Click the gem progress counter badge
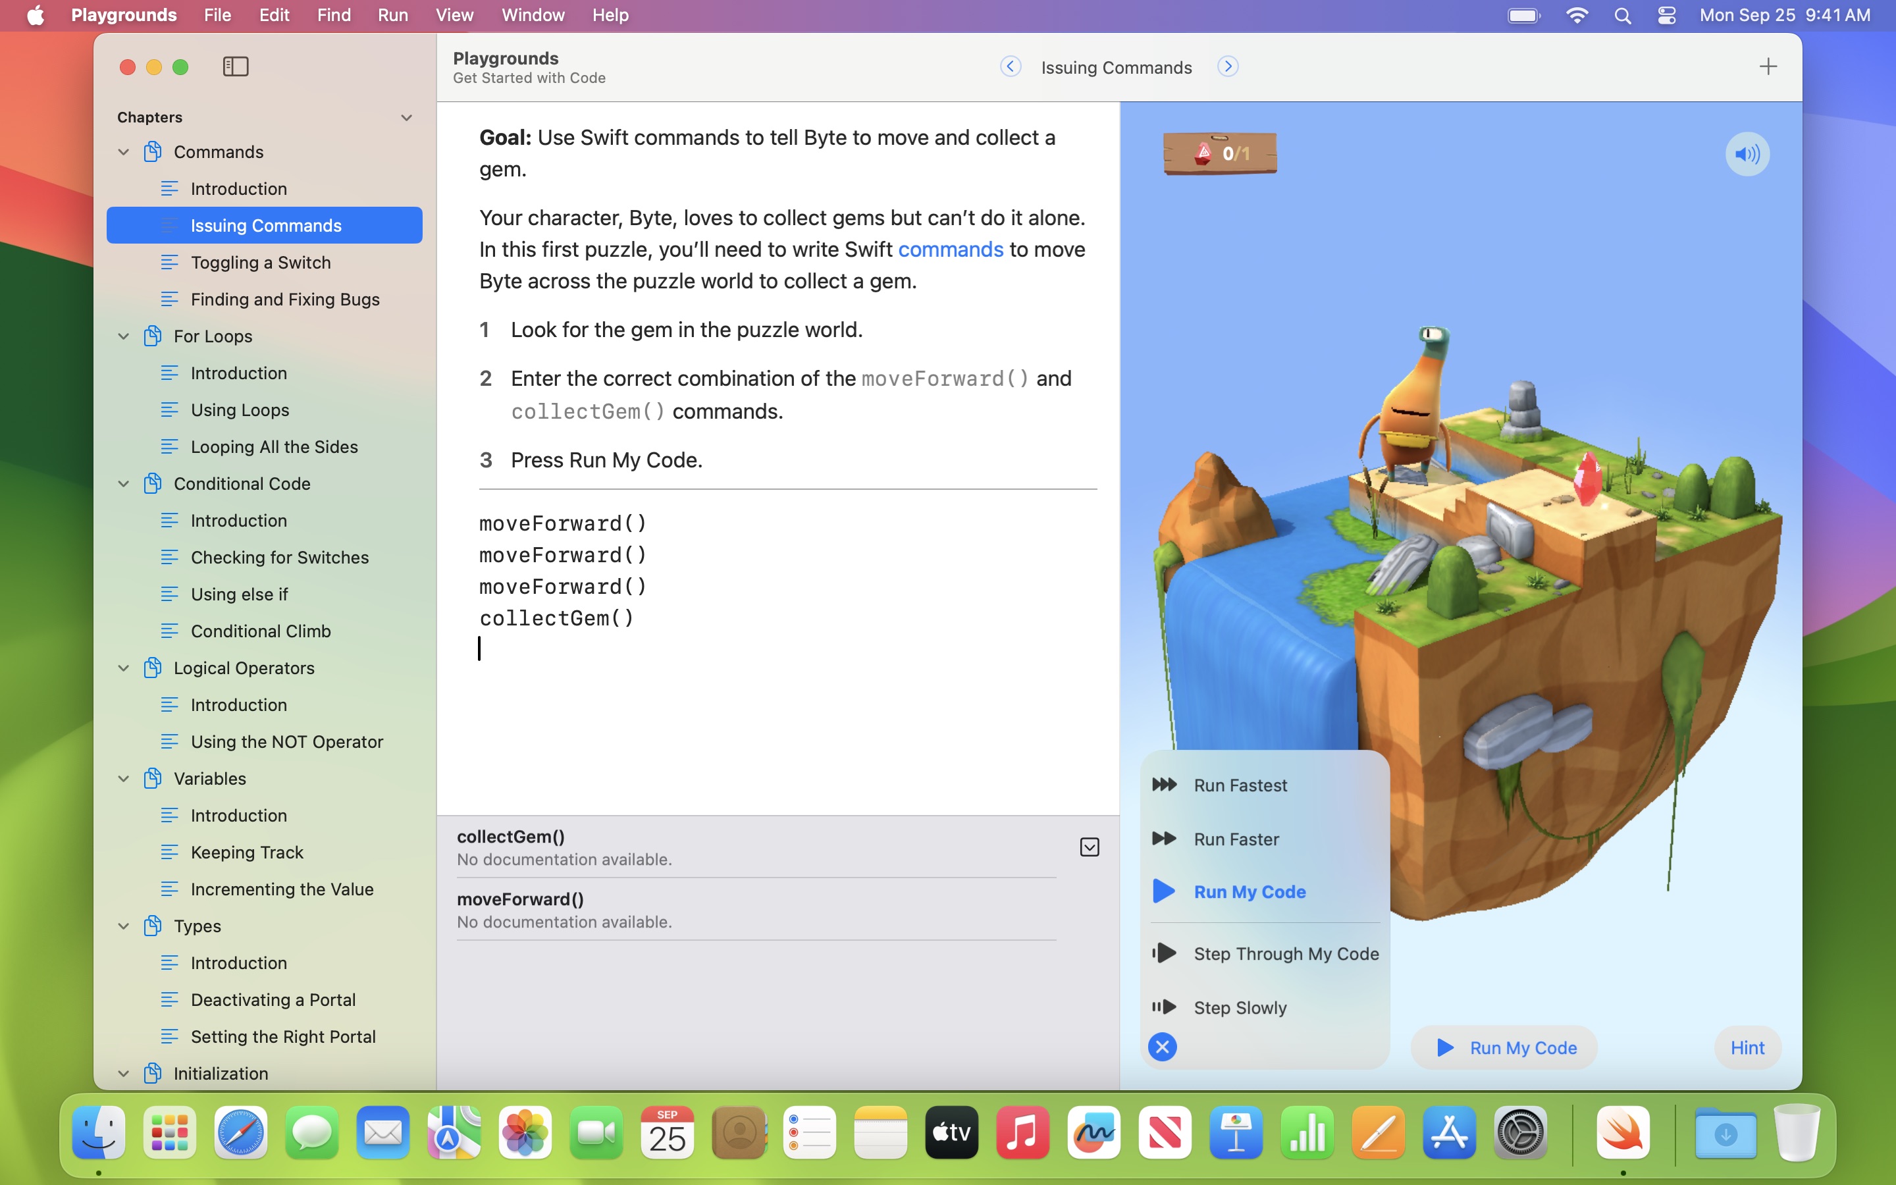Screen dimensions: 1896x1185 tap(1220, 153)
